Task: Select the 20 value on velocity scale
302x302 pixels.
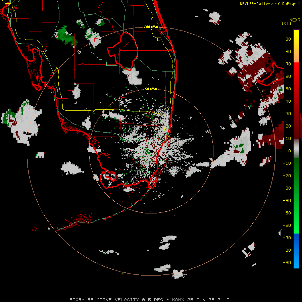Action: click(288, 126)
